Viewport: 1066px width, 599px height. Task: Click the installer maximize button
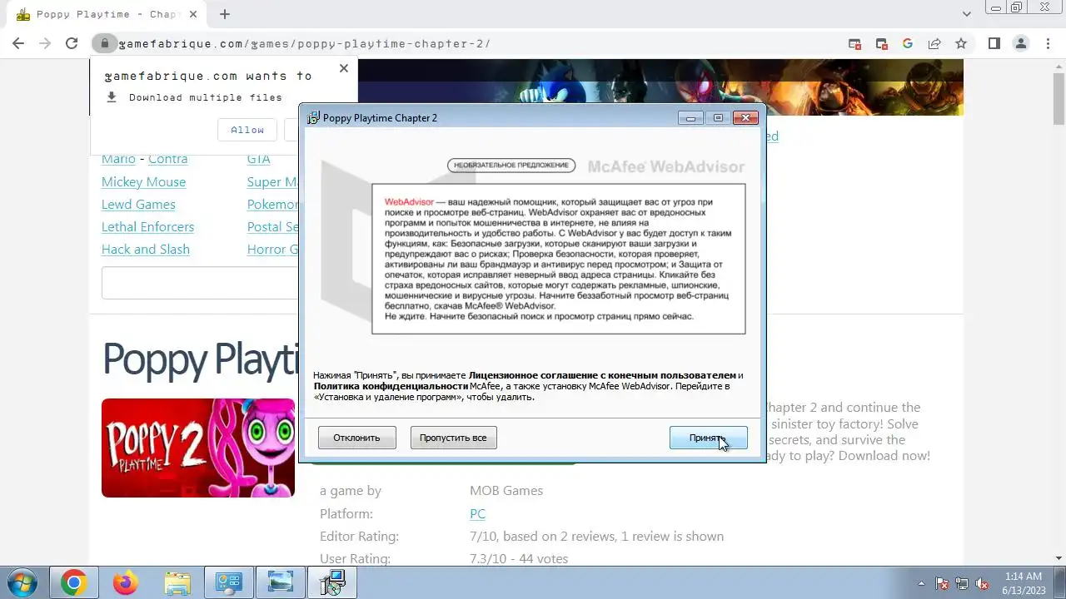718,118
